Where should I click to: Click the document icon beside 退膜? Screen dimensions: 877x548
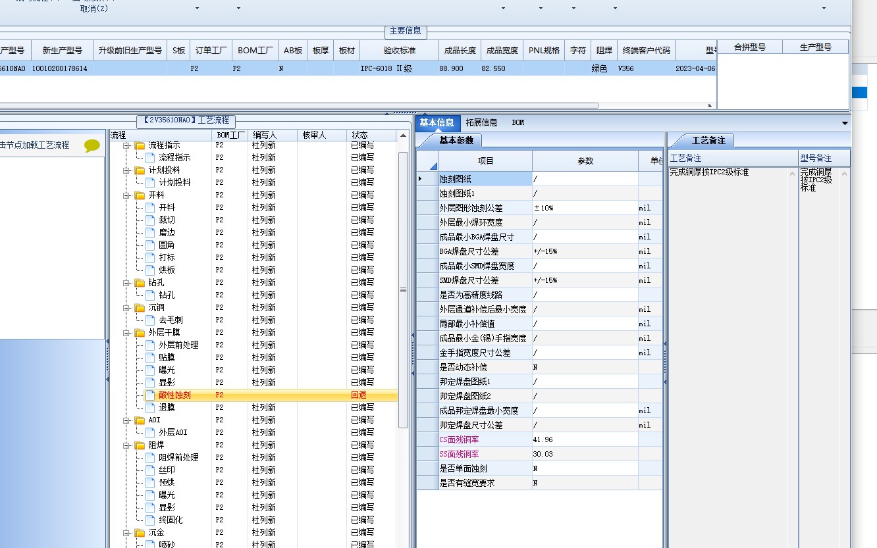(150, 407)
